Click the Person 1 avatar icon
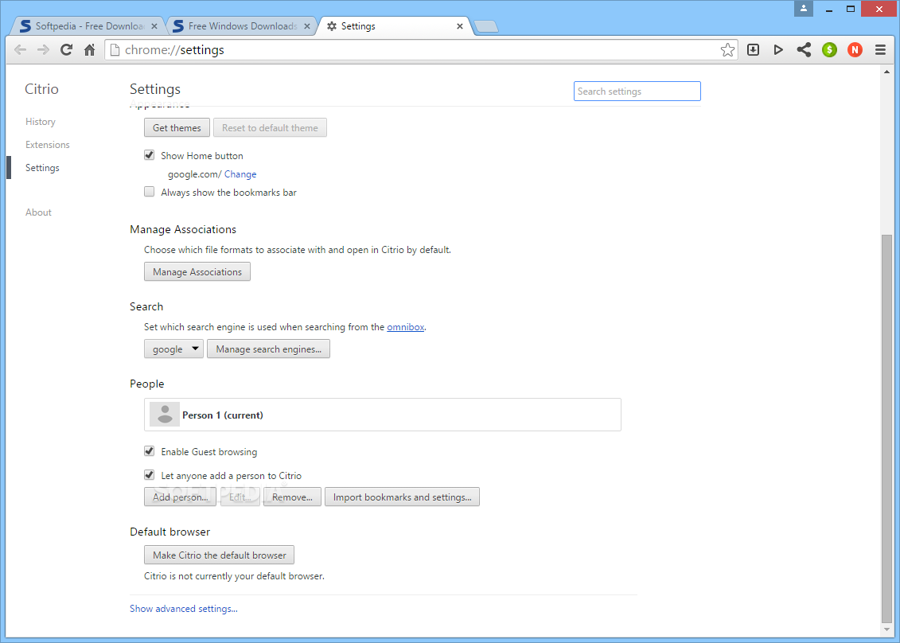The width and height of the screenshot is (900, 643). tap(165, 415)
